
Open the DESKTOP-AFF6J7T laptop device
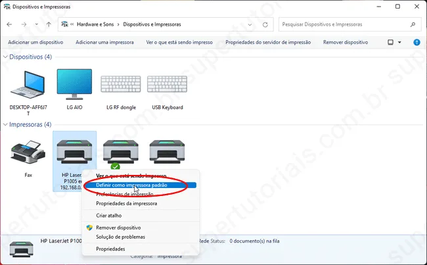pyautogui.click(x=28, y=85)
